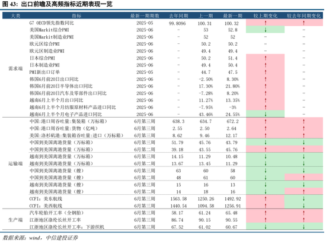Select 韩国6月前20日汽车及零部件出口同比 label
Screen dimensions: 326x243
coord(68,93)
